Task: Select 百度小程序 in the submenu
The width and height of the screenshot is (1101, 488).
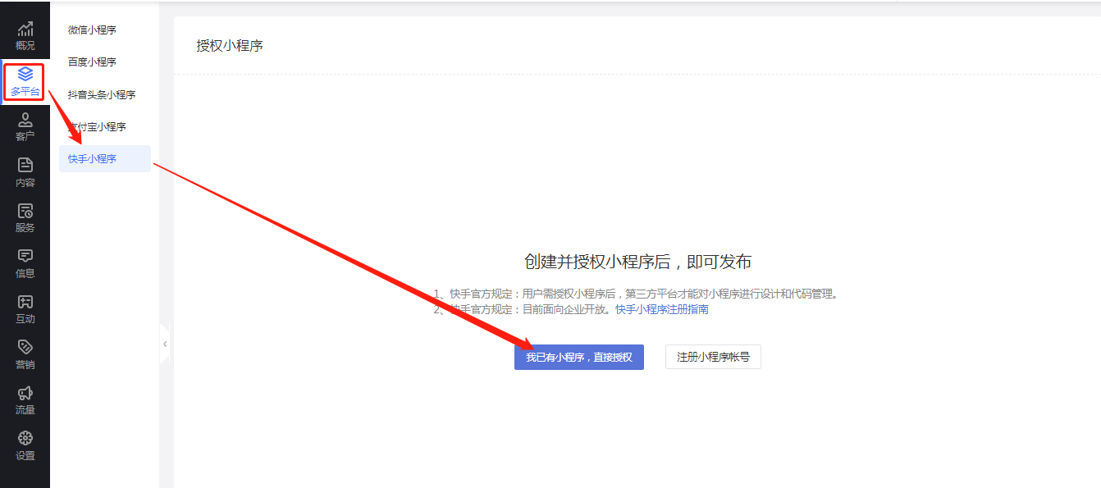Action: click(x=92, y=62)
